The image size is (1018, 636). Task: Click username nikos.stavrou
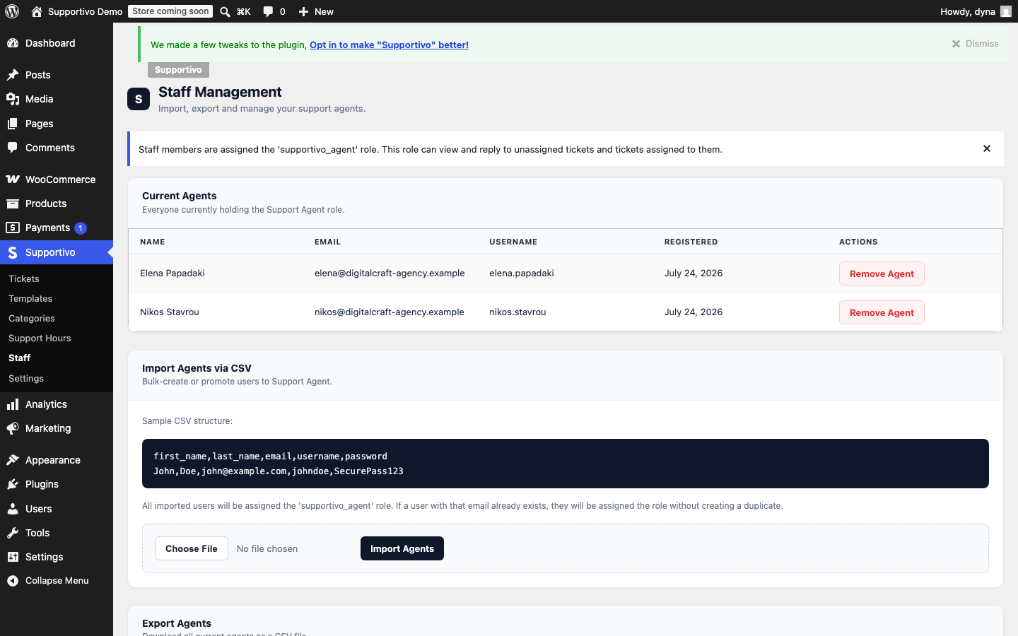[517, 312]
